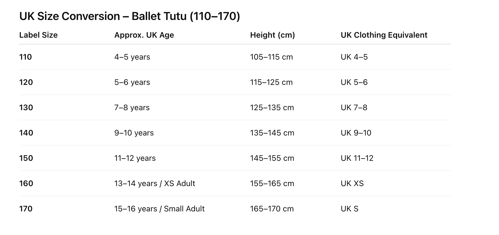Screen dimensions: 499x235
Task: Click the 13–14 years / XS Adult cell
Action: [x=154, y=184]
